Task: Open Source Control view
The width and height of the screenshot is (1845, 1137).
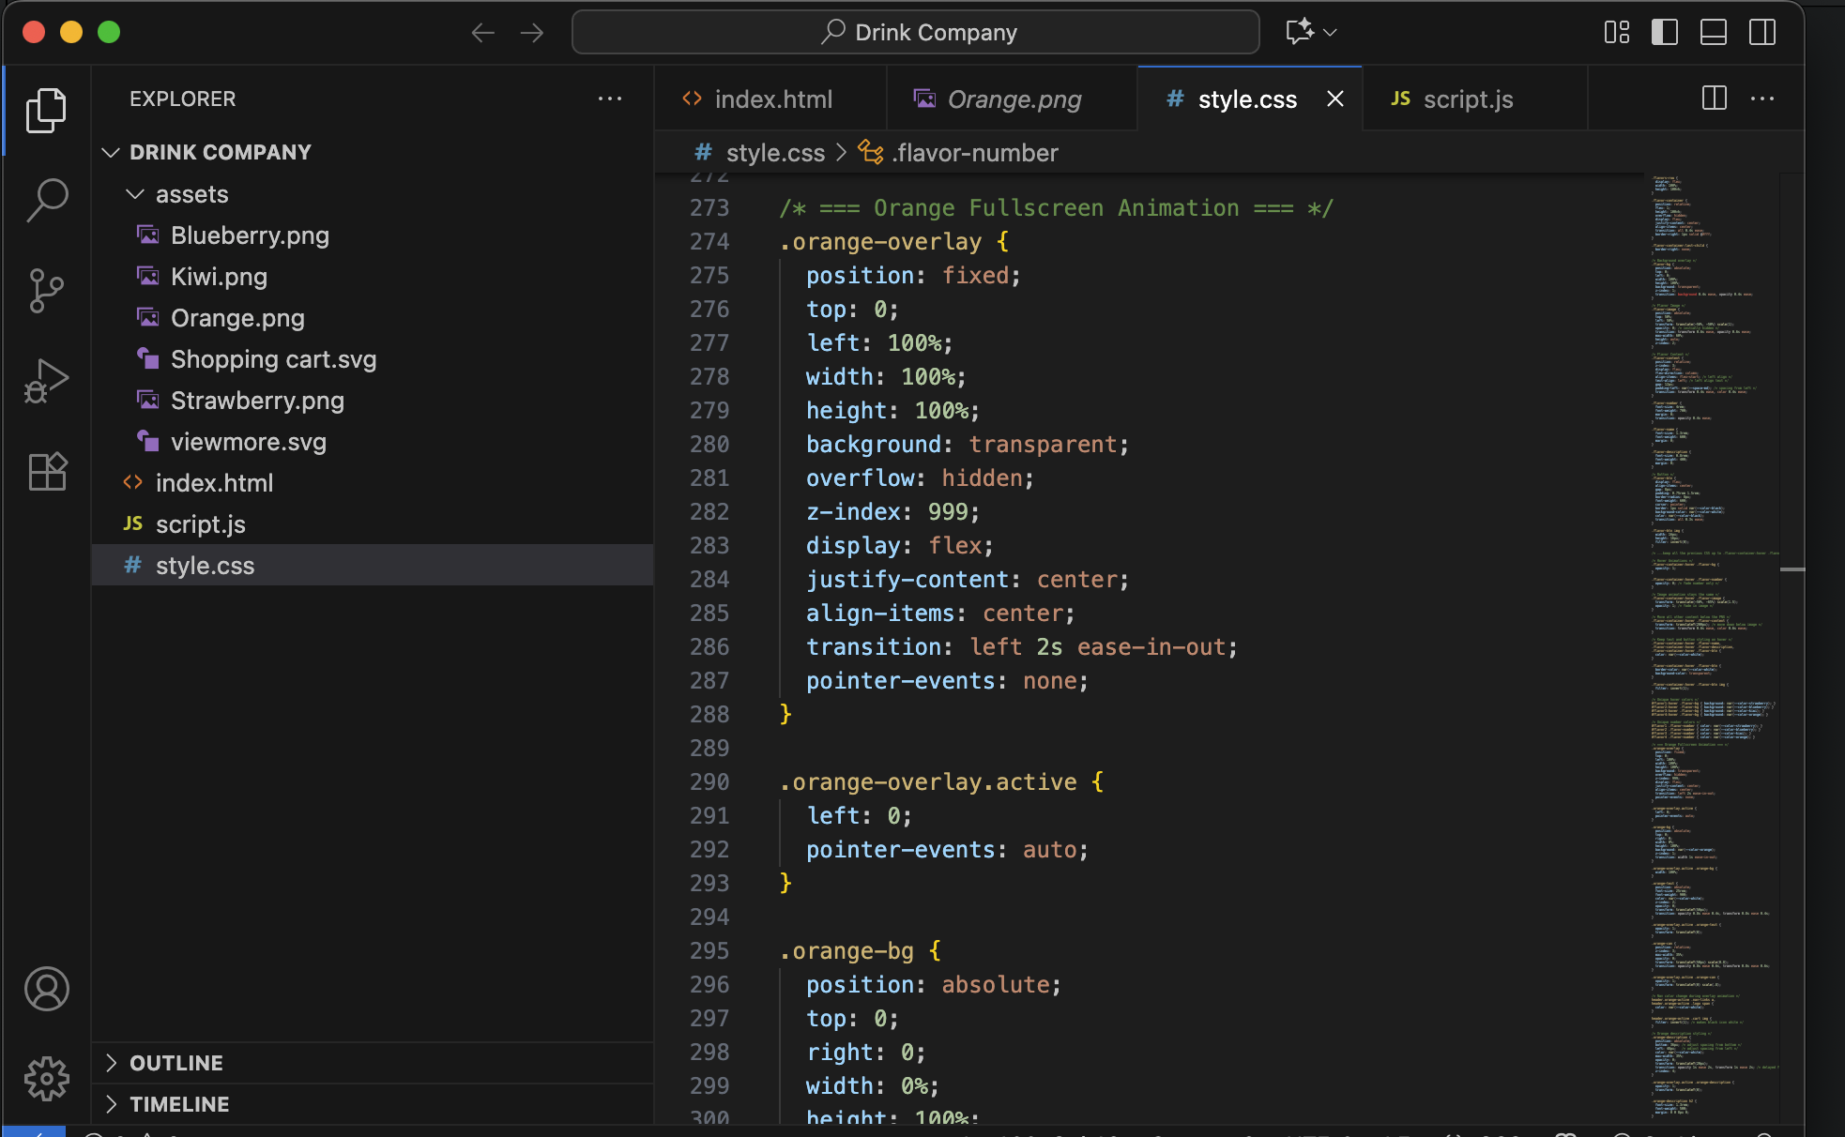Action: (46, 291)
